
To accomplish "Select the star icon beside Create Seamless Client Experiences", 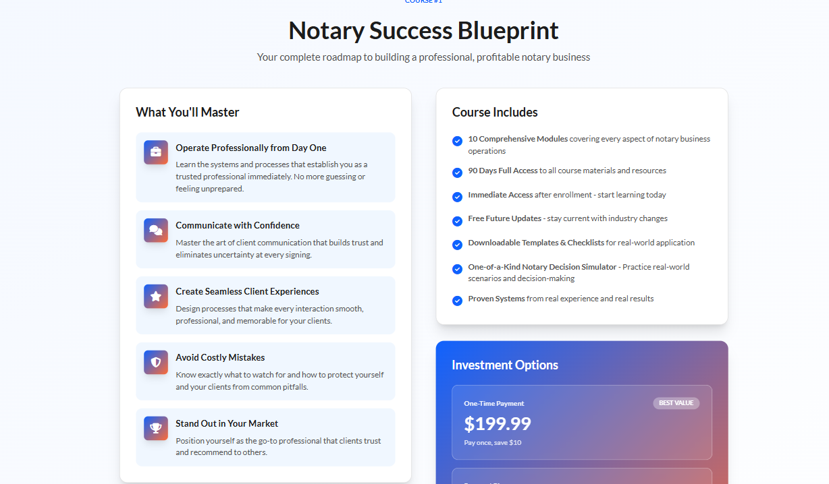I will pyautogui.click(x=155, y=295).
